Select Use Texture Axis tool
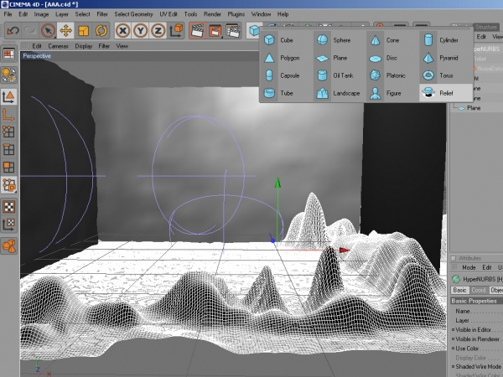 8,224
